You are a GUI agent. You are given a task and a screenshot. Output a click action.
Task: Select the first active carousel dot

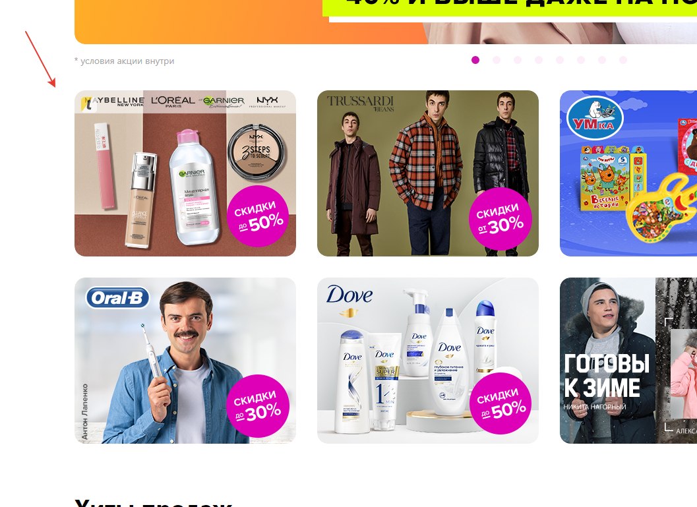tap(475, 60)
